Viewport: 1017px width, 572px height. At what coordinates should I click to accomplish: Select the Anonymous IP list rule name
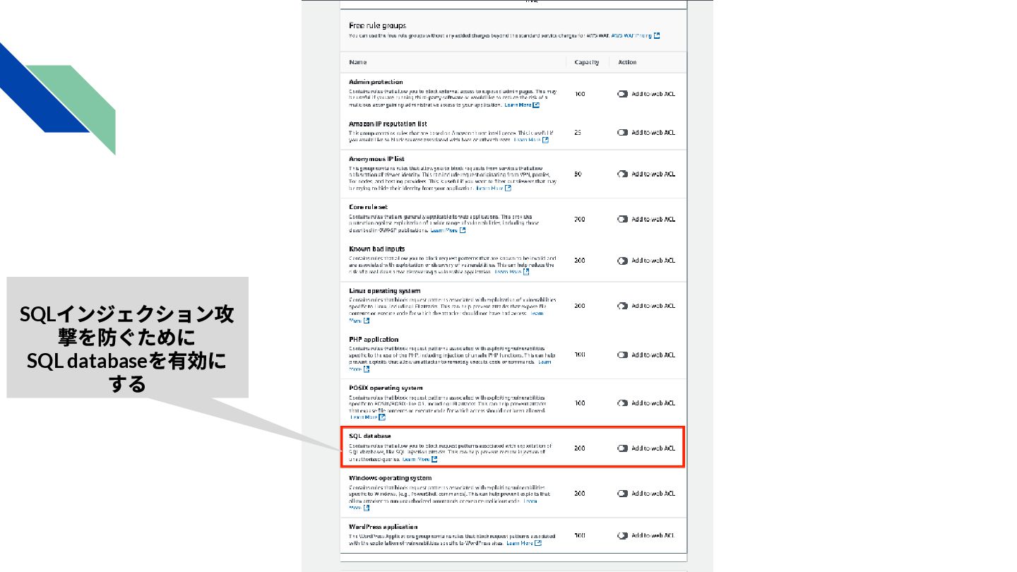376,159
